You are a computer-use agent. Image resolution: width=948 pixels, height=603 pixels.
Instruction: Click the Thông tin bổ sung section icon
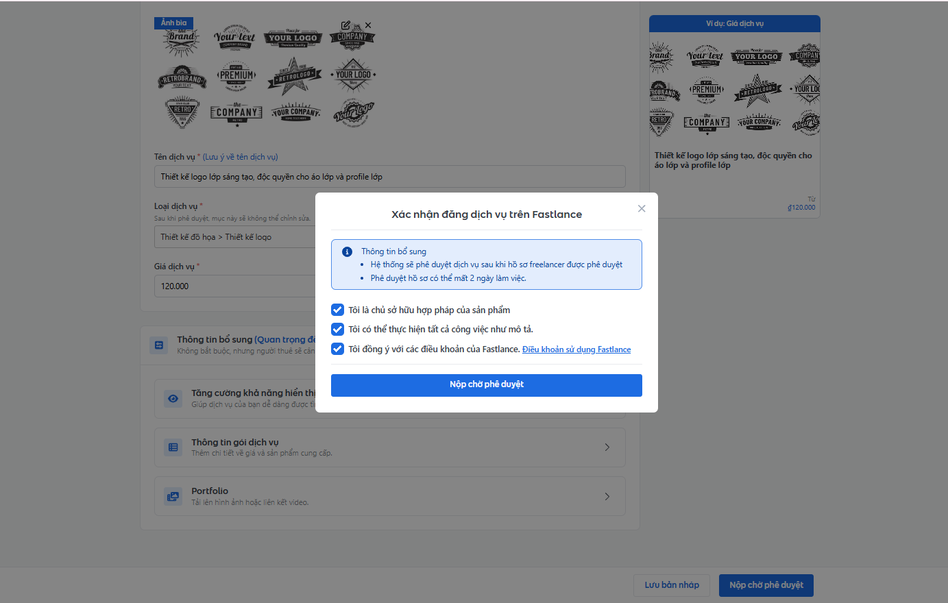pyautogui.click(x=158, y=345)
